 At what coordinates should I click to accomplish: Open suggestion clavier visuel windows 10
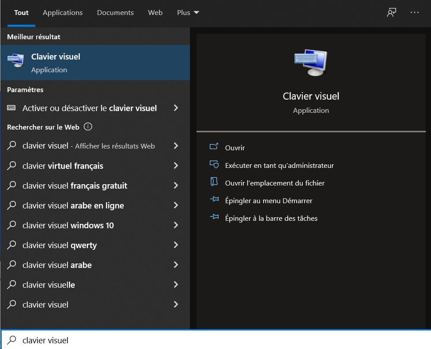[95, 225]
